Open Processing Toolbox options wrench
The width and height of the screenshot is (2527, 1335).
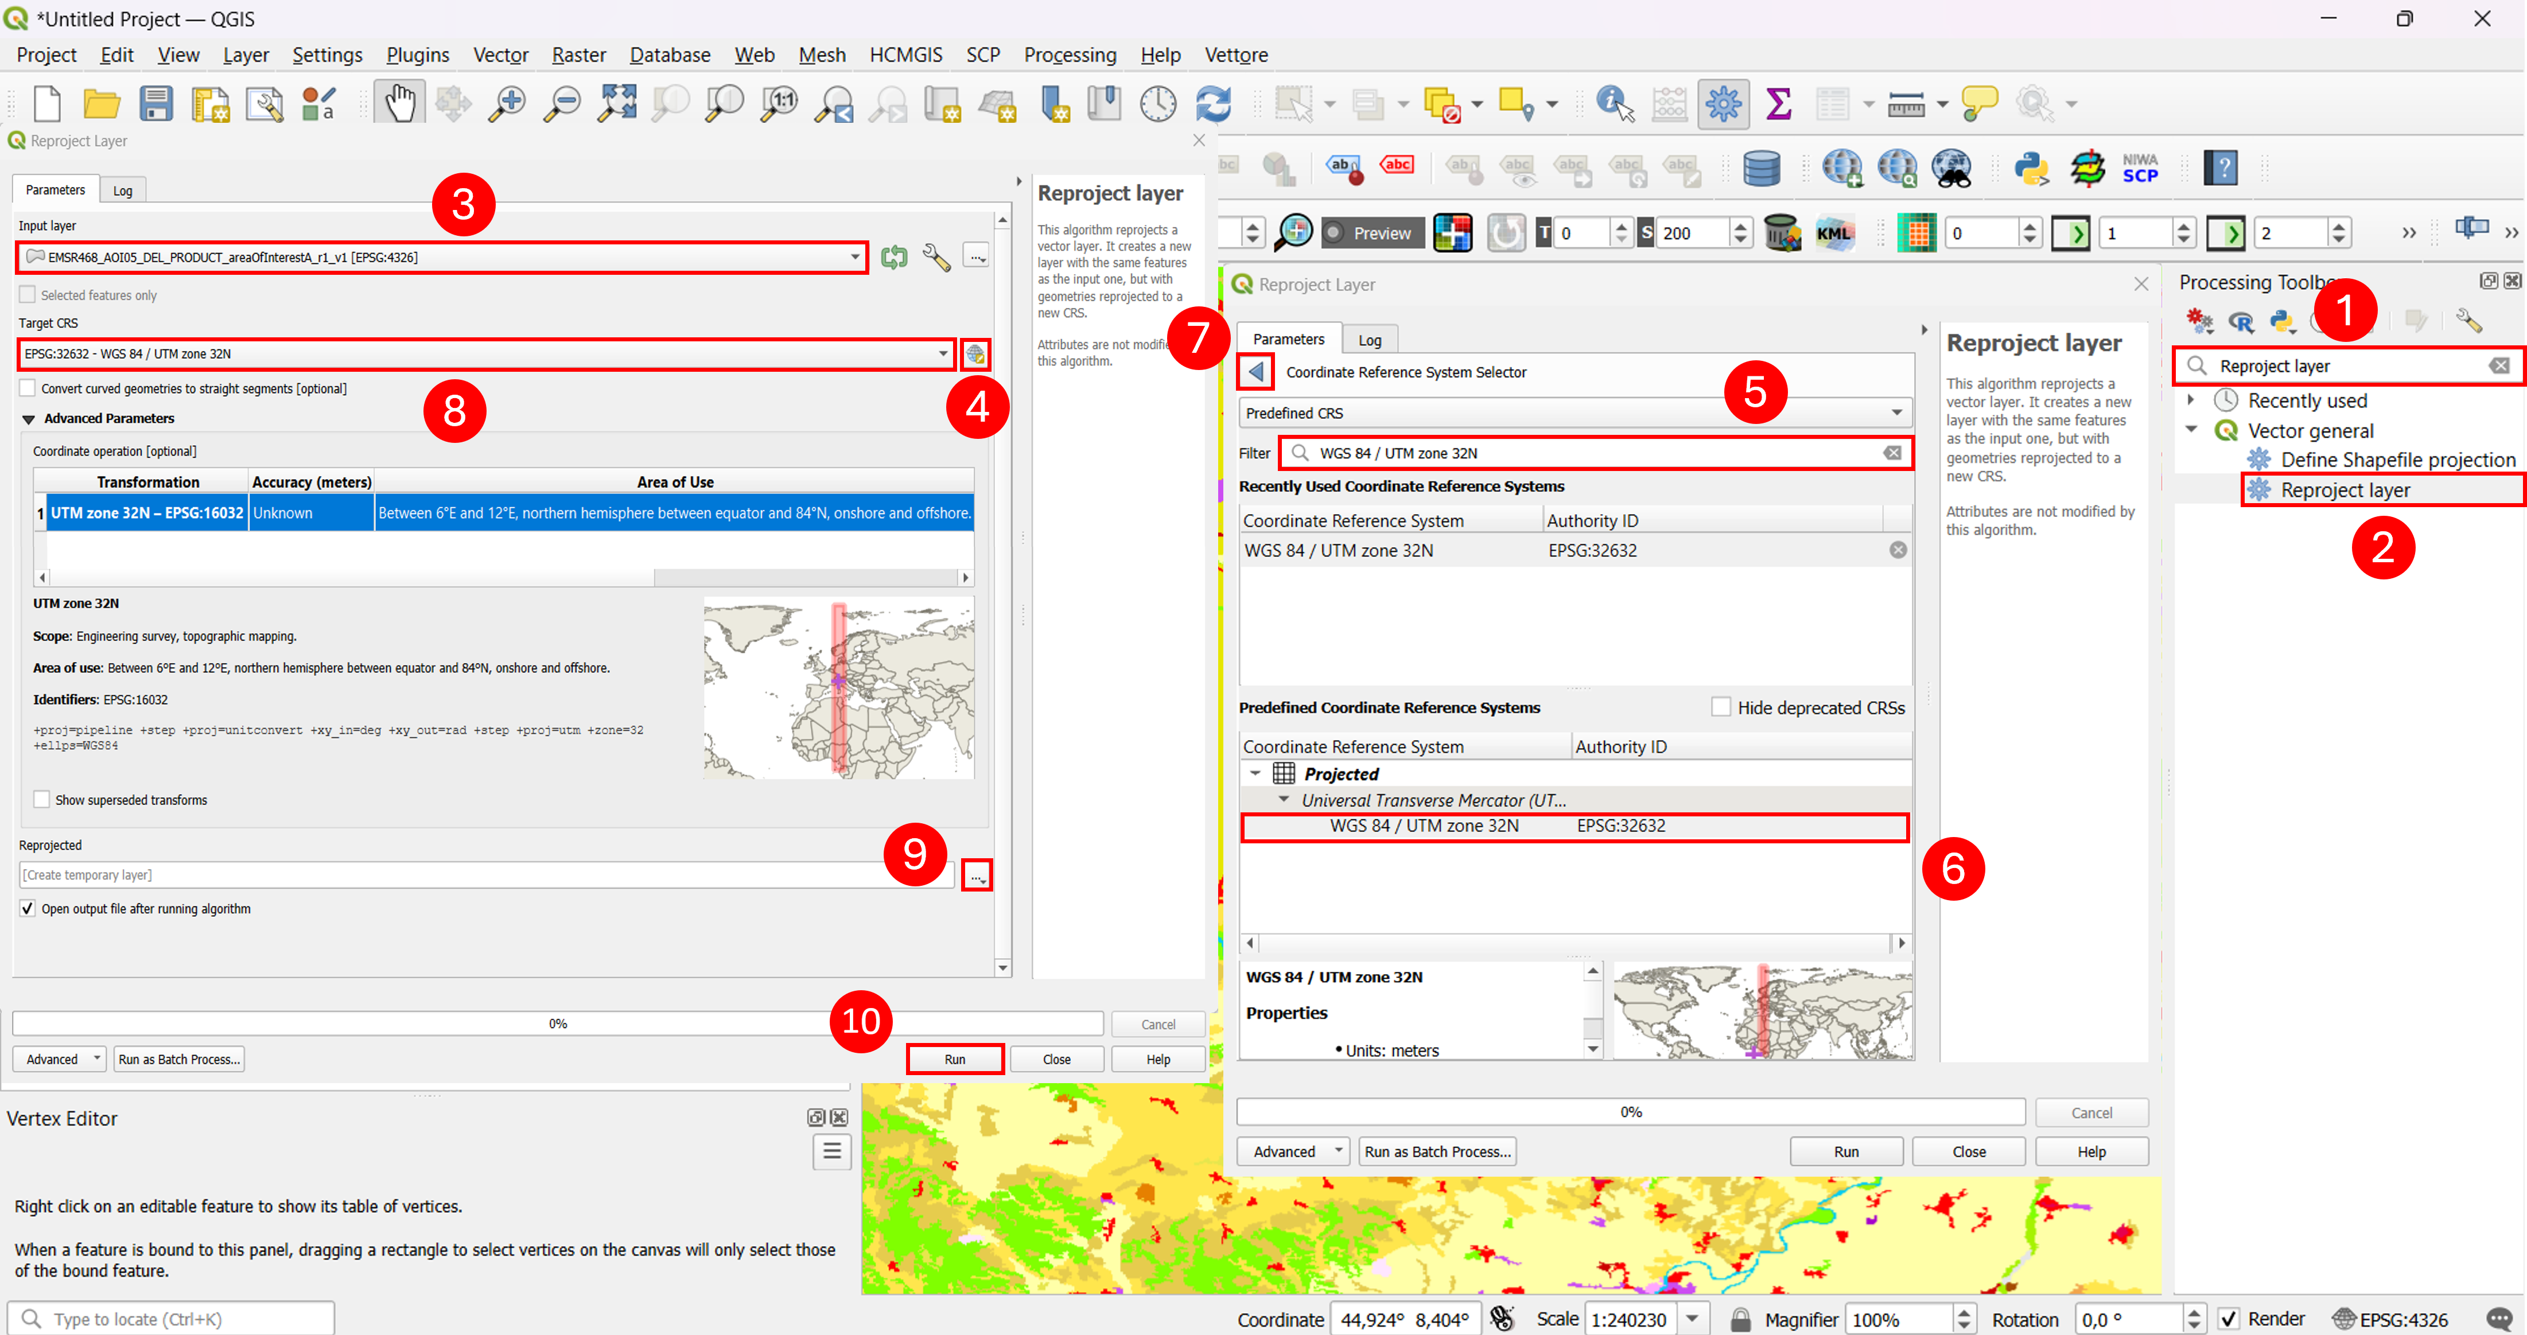tap(2468, 321)
